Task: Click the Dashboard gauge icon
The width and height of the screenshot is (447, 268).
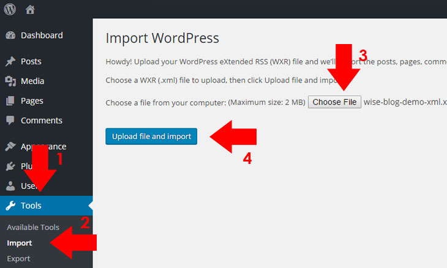Action: click(x=10, y=35)
